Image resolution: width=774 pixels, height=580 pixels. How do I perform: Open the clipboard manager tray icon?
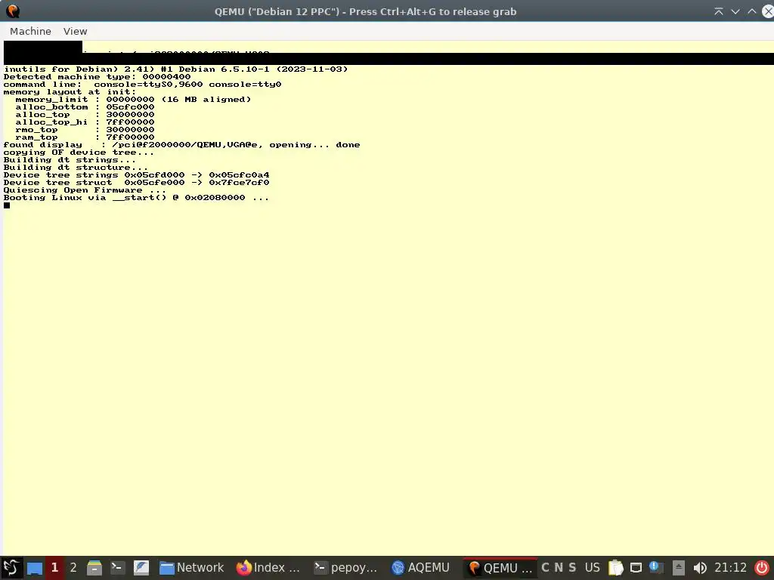(615, 568)
